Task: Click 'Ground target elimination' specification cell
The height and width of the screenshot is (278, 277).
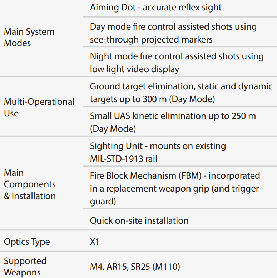Action: pyautogui.click(x=181, y=93)
